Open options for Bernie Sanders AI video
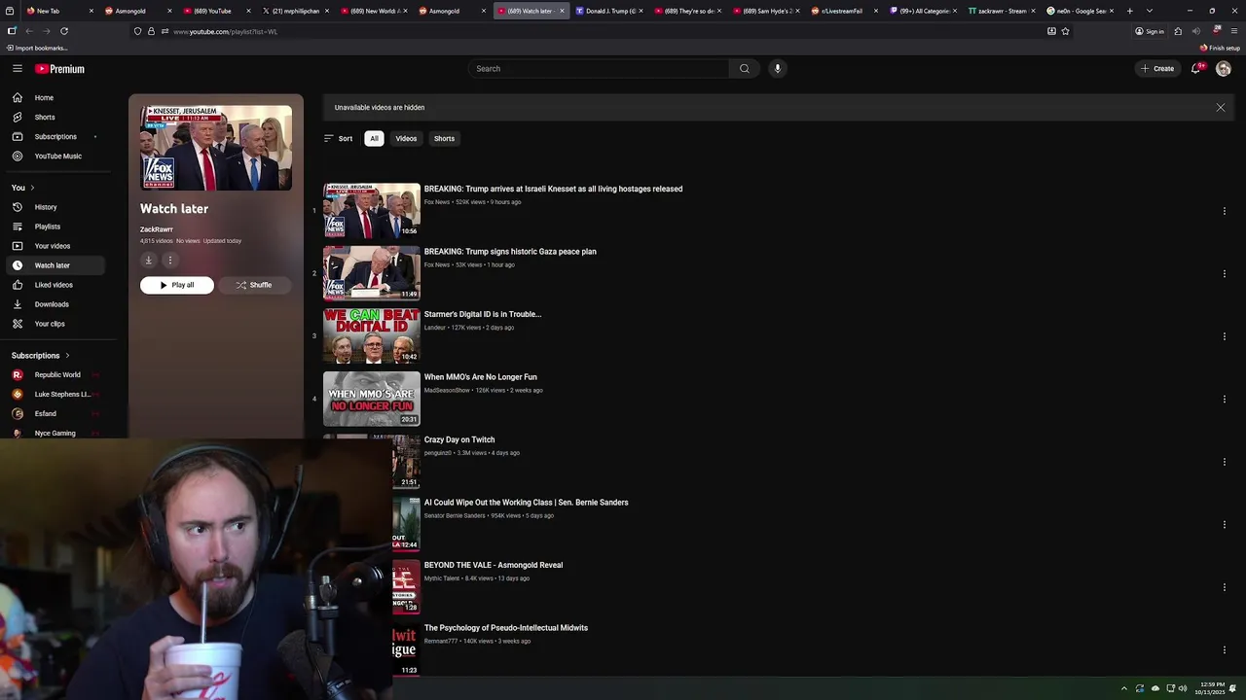 pyautogui.click(x=1224, y=524)
